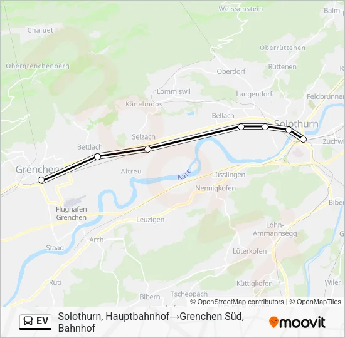Click the Lohn-Ammannsegg place label
This screenshot has height=338, width=345.
click(x=275, y=229)
